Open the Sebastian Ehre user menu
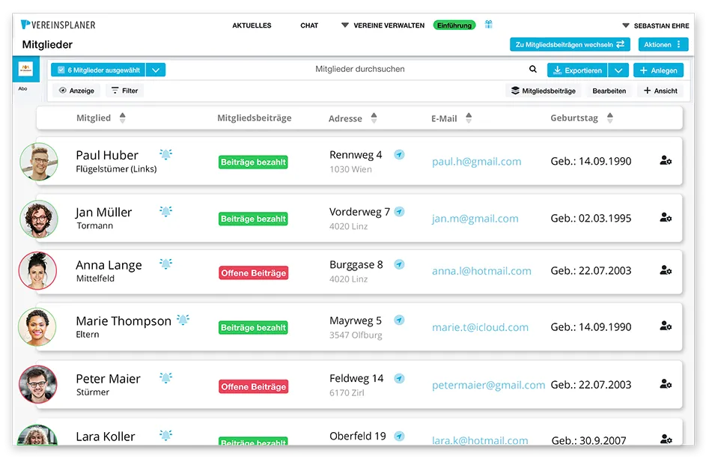709x462 pixels. pyautogui.click(x=656, y=25)
